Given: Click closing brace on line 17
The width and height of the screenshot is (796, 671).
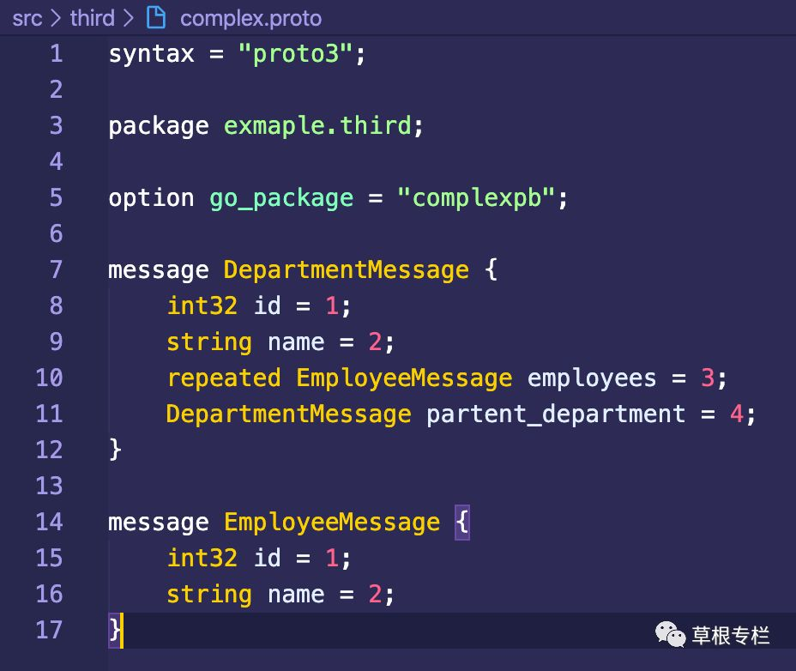Looking at the screenshot, I should point(115,631).
